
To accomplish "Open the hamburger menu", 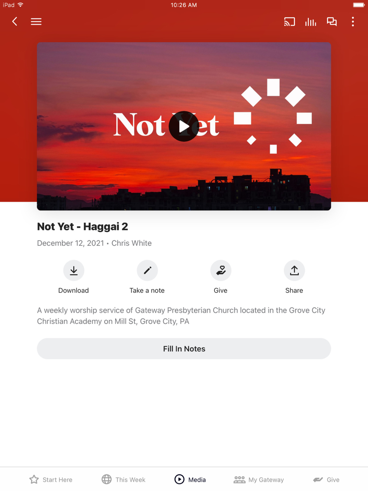I will click(36, 22).
